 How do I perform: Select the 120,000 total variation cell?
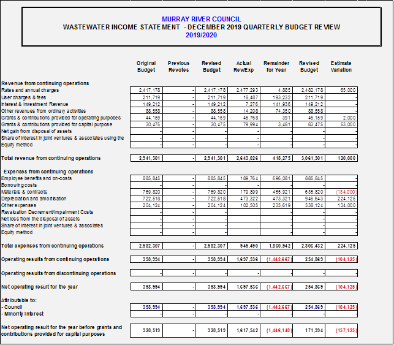pos(341,158)
